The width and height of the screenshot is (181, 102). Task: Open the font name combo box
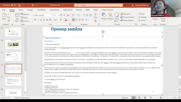tap(43, 15)
